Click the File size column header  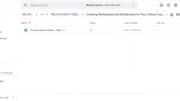(161, 23)
